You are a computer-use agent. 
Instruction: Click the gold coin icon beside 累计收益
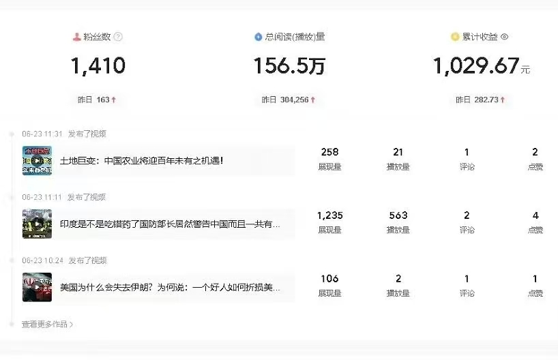[x=455, y=37]
